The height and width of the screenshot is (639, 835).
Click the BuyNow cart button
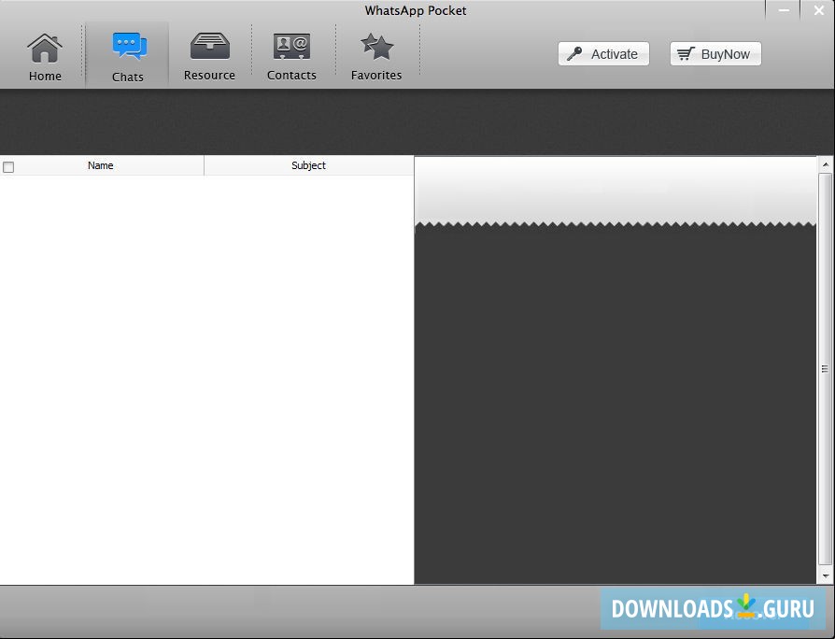coord(715,54)
